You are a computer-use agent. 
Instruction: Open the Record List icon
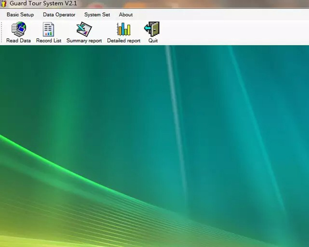pos(49,29)
